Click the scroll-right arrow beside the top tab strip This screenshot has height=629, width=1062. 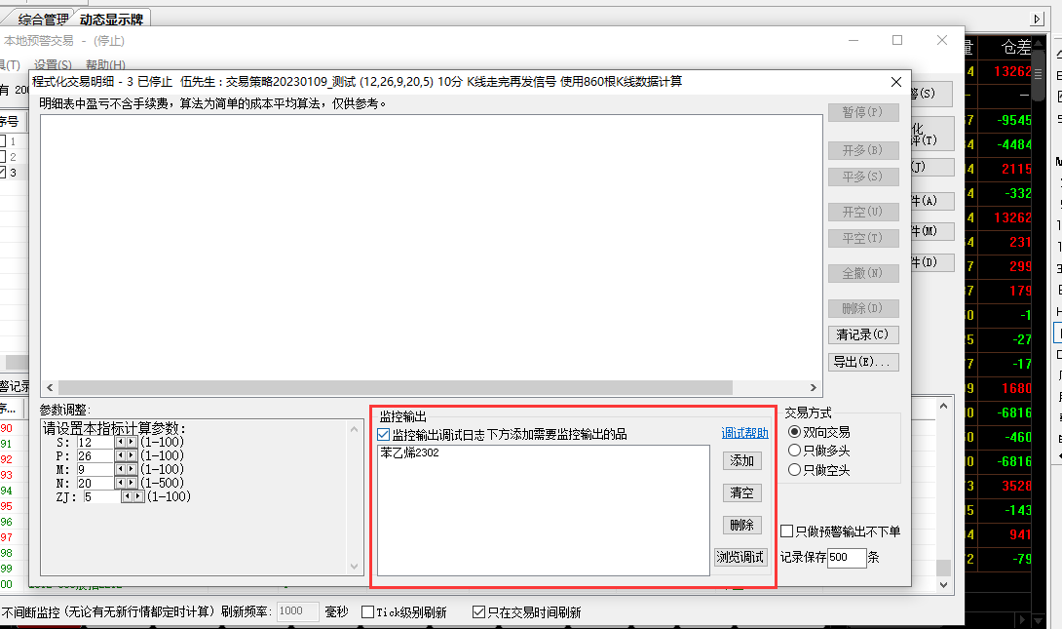pos(1037,19)
